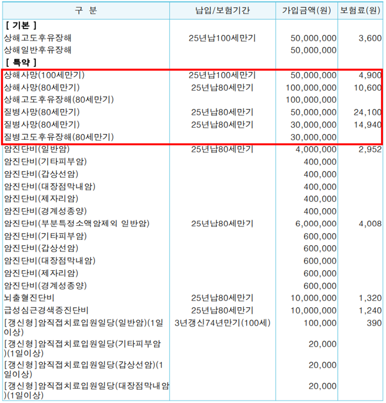
Task: Select the "[ 기본 ]" section label
Action: point(21,26)
